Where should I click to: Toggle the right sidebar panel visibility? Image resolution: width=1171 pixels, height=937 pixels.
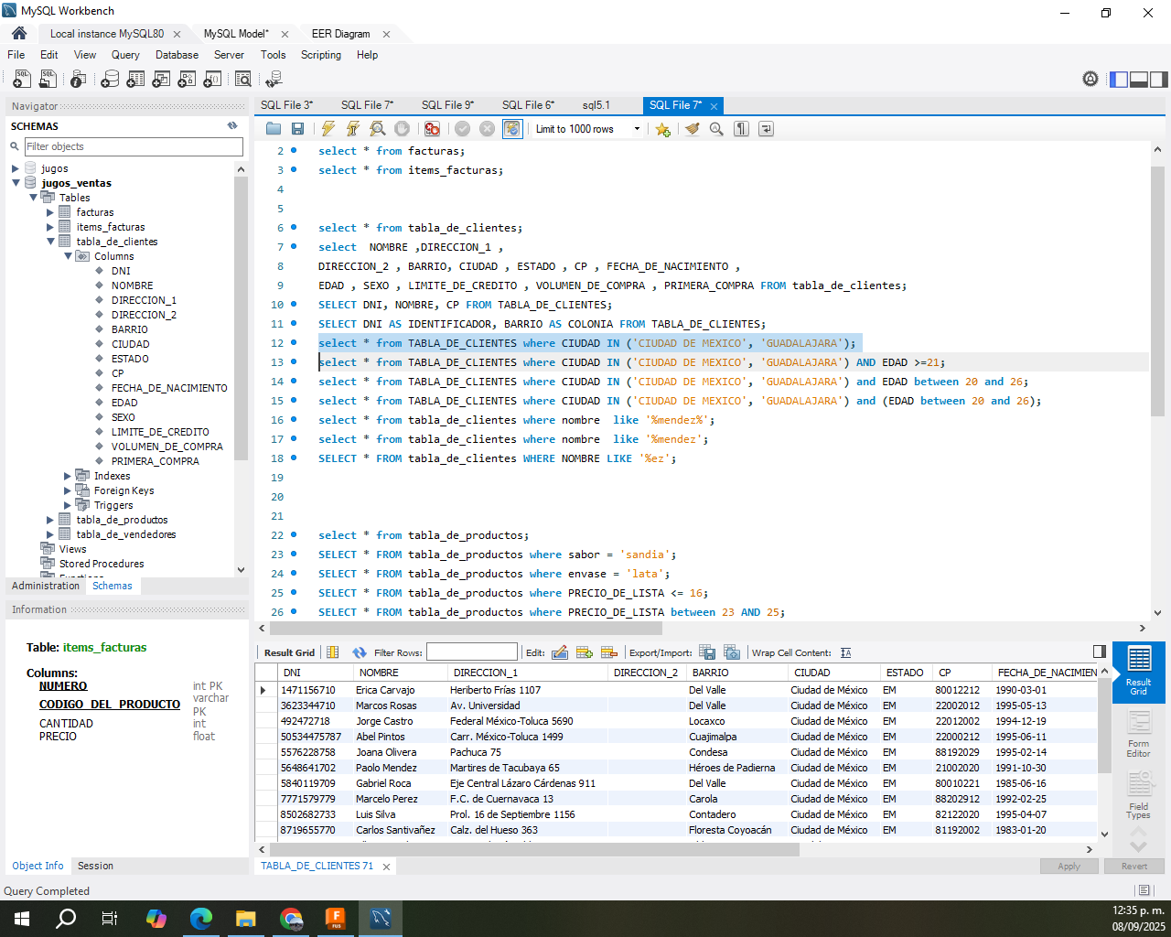click(x=1159, y=80)
